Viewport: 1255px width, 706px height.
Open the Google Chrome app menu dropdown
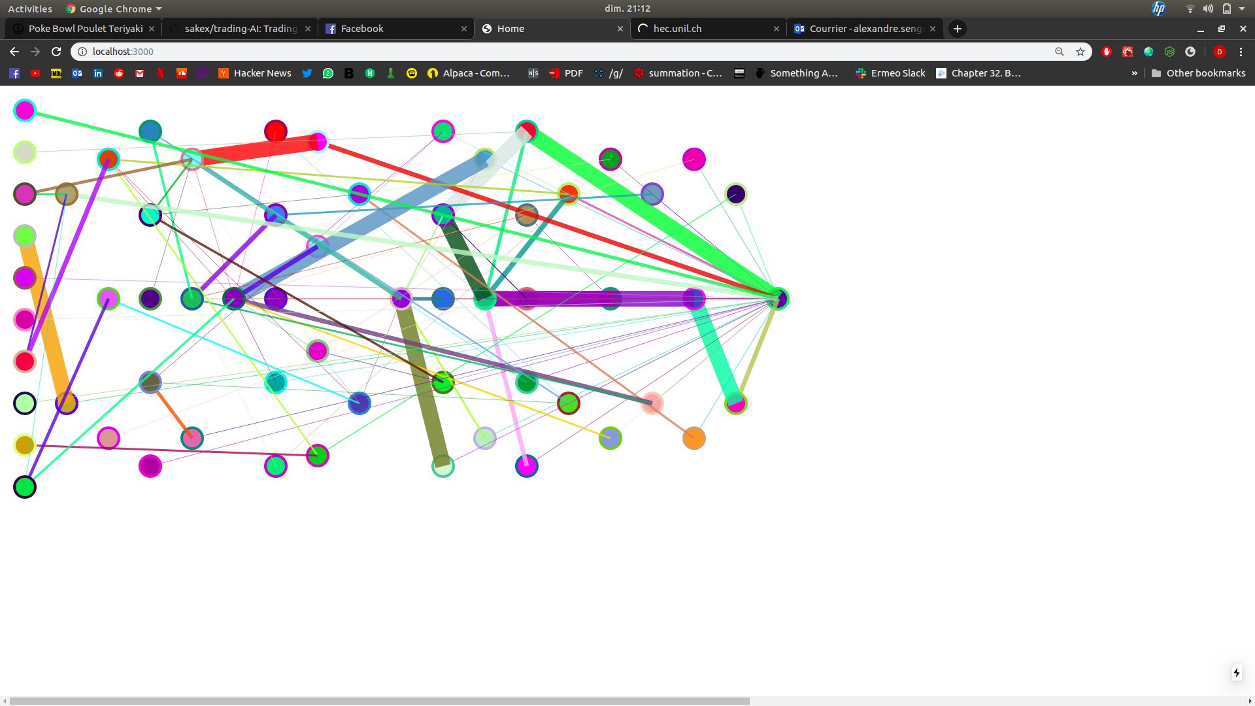(x=114, y=8)
